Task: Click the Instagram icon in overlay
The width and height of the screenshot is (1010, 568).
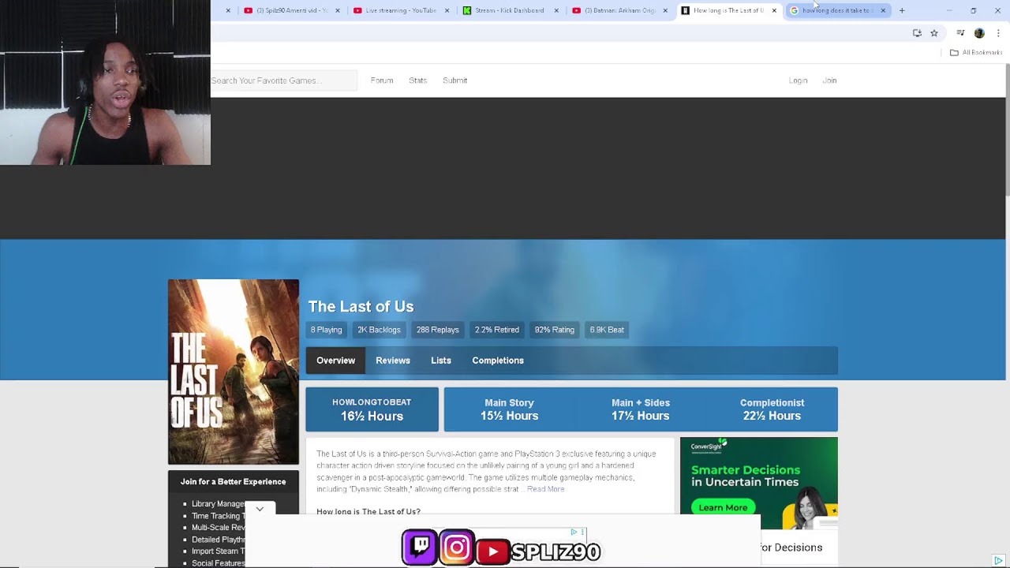Action: pyautogui.click(x=456, y=547)
